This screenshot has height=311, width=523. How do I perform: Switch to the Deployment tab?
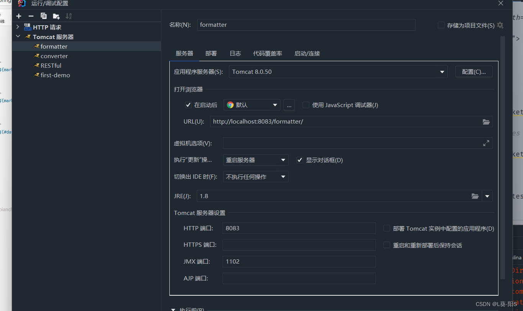[x=211, y=54]
